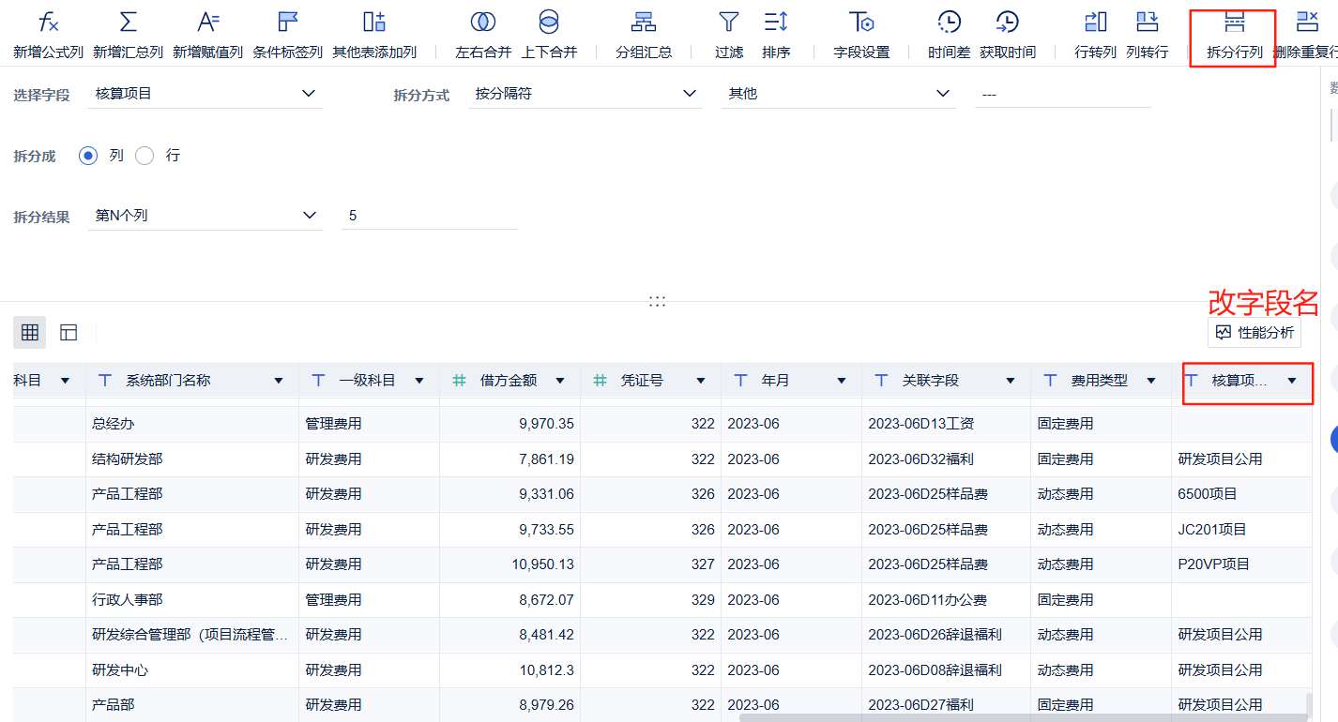Click the 删除重复行 tool
This screenshot has width=1338, height=722.
click(1305, 35)
